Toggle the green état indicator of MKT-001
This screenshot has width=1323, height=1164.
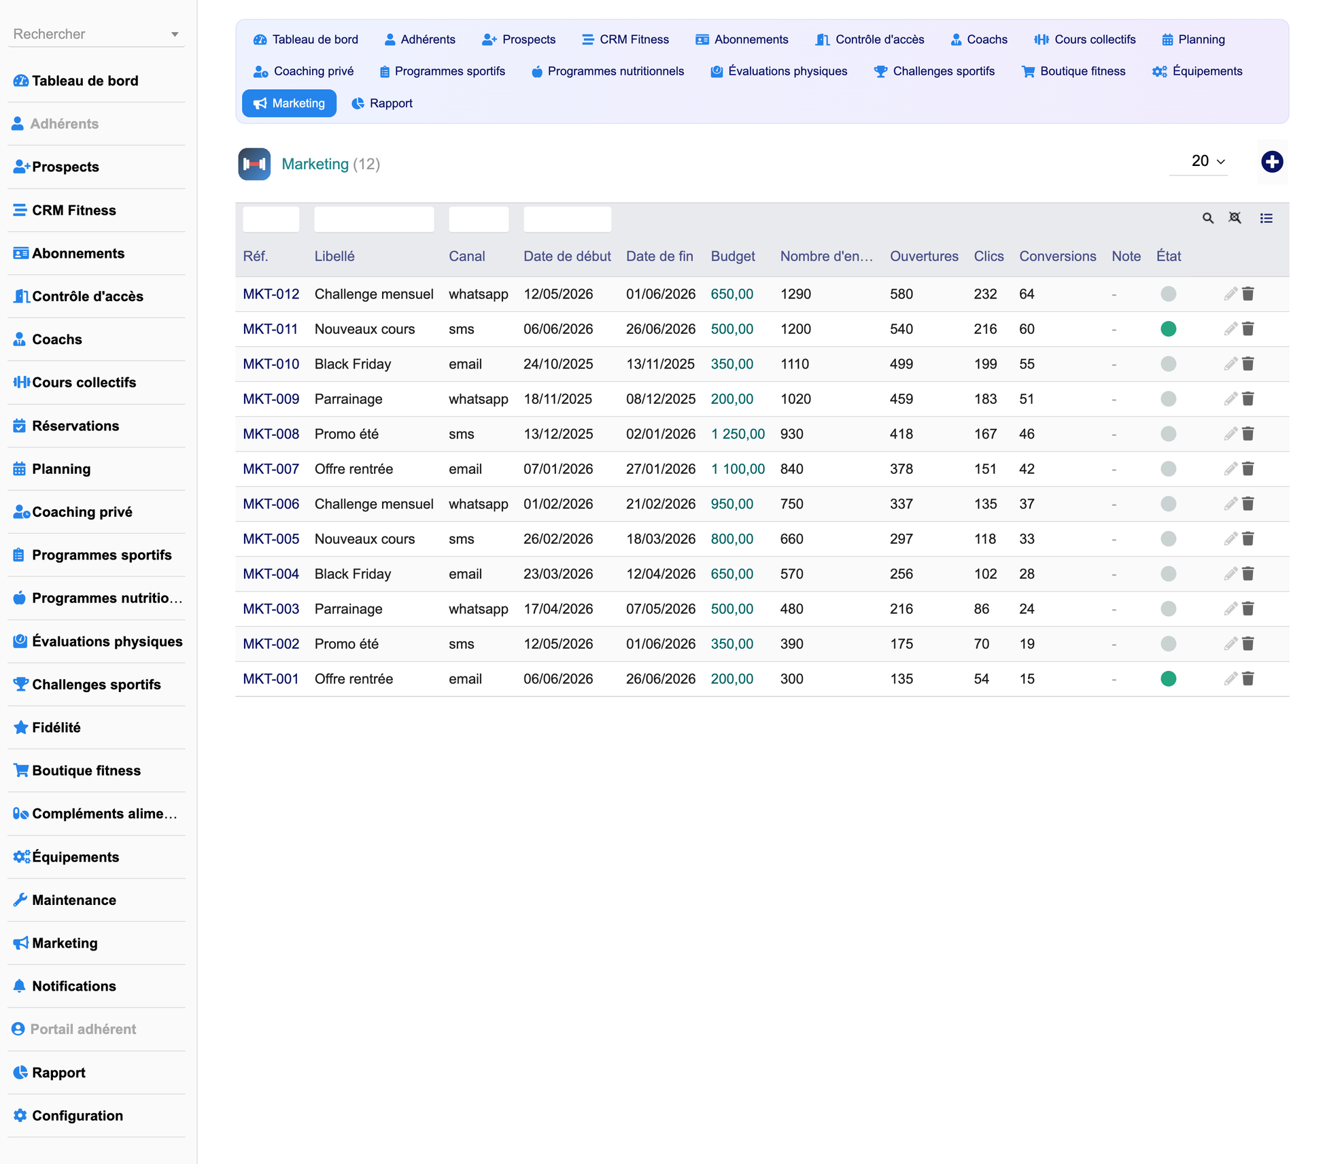[1168, 679]
